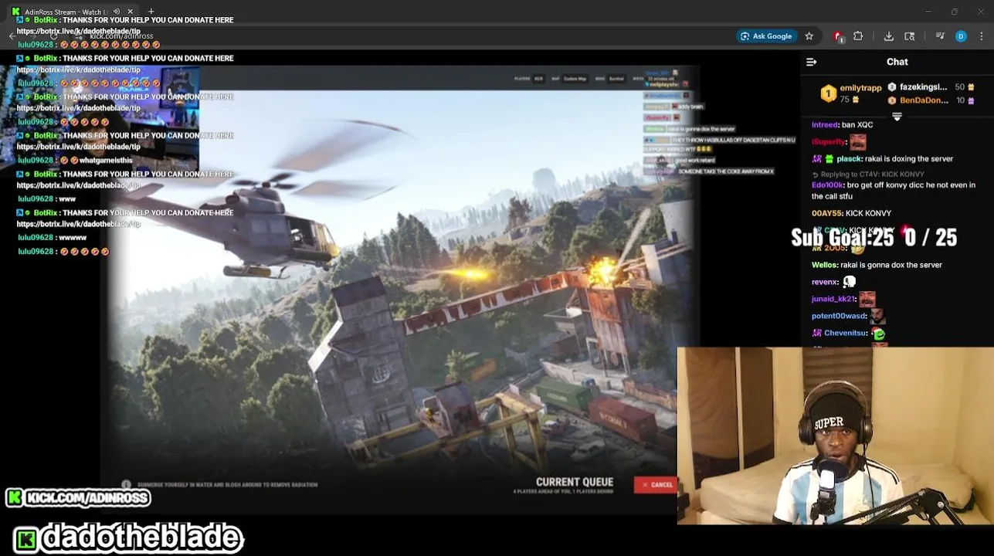Click top gifter emilytrapp
The width and height of the screenshot is (994, 556).
[860, 88]
